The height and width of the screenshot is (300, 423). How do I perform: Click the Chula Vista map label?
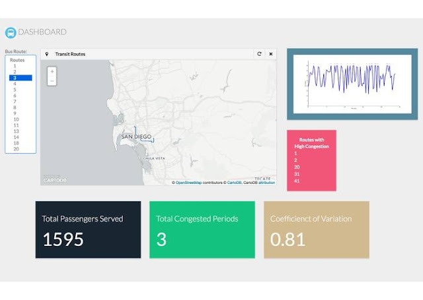click(154, 158)
